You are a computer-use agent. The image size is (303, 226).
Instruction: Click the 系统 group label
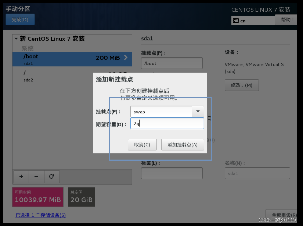[28, 48]
